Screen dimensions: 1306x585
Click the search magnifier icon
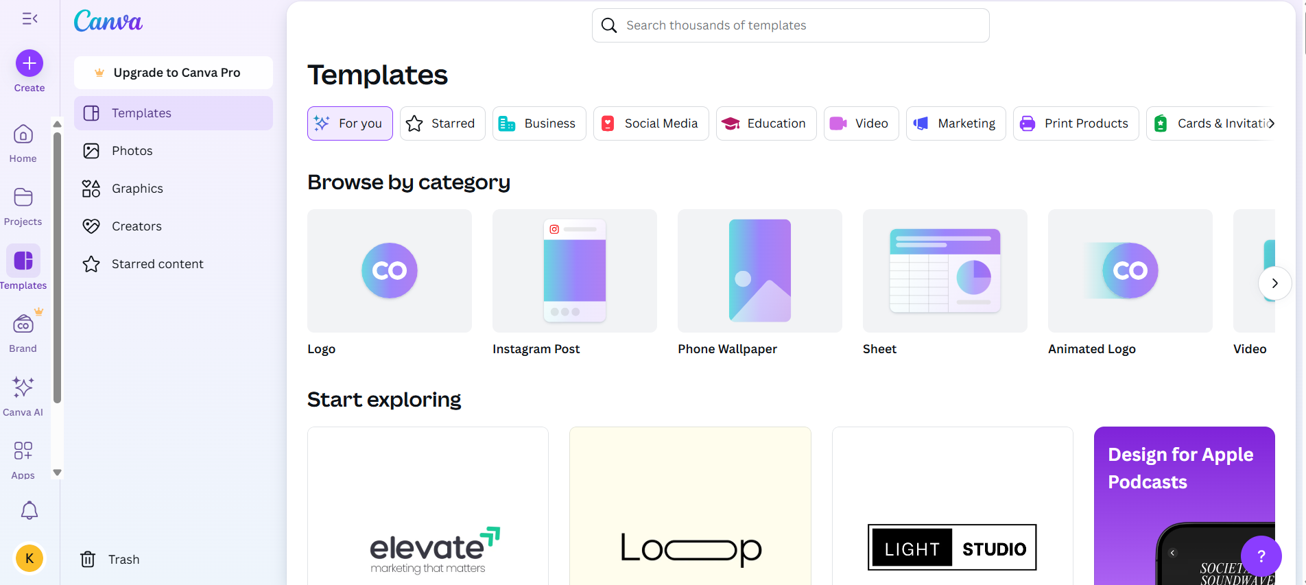coord(609,25)
